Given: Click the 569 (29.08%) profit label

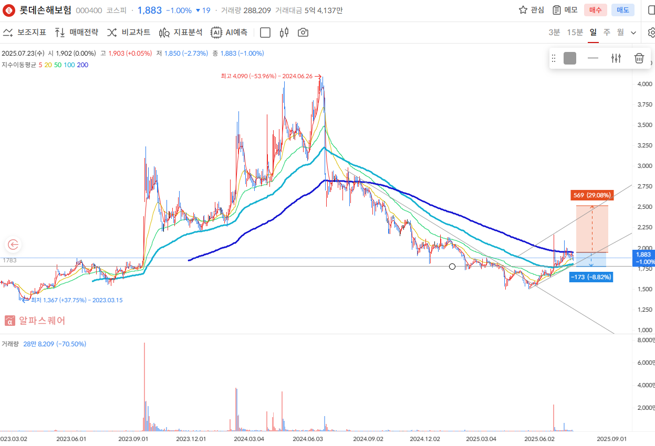Looking at the screenshot, I should tap(592, 196).
